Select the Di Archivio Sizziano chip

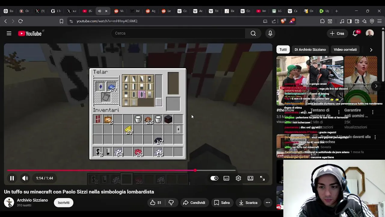click(310, 49)
